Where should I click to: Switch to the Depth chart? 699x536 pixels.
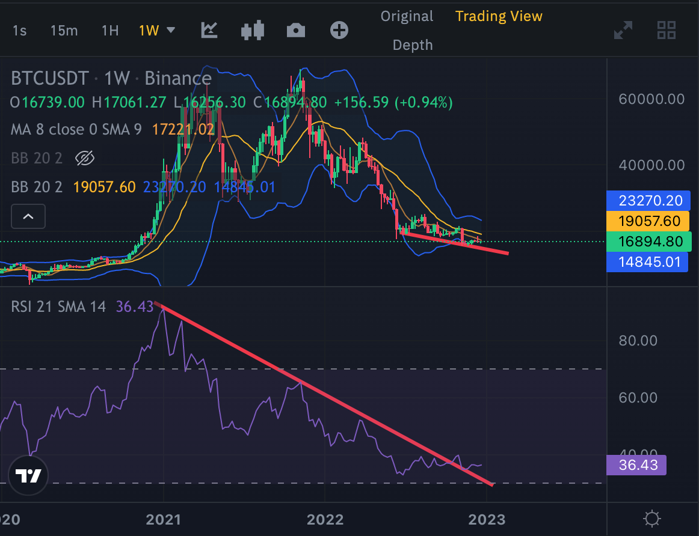coord(412,45)
